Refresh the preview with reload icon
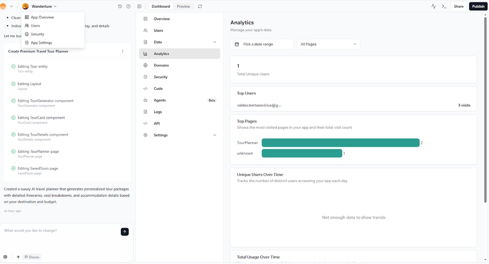Viewport: 489px width, 264px height. pyautogui.click(x=200, y=6)
